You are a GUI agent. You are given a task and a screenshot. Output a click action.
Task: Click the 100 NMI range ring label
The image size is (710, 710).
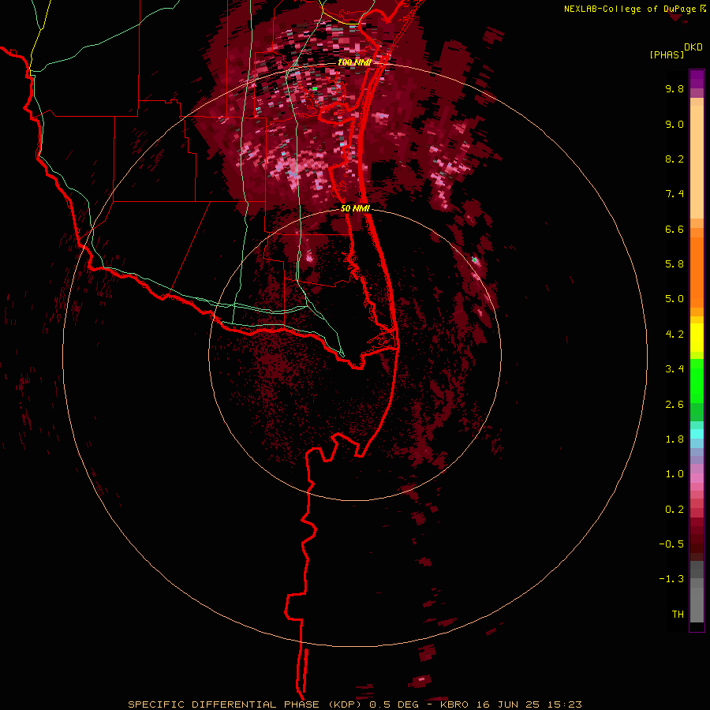[x=354, y=62]
